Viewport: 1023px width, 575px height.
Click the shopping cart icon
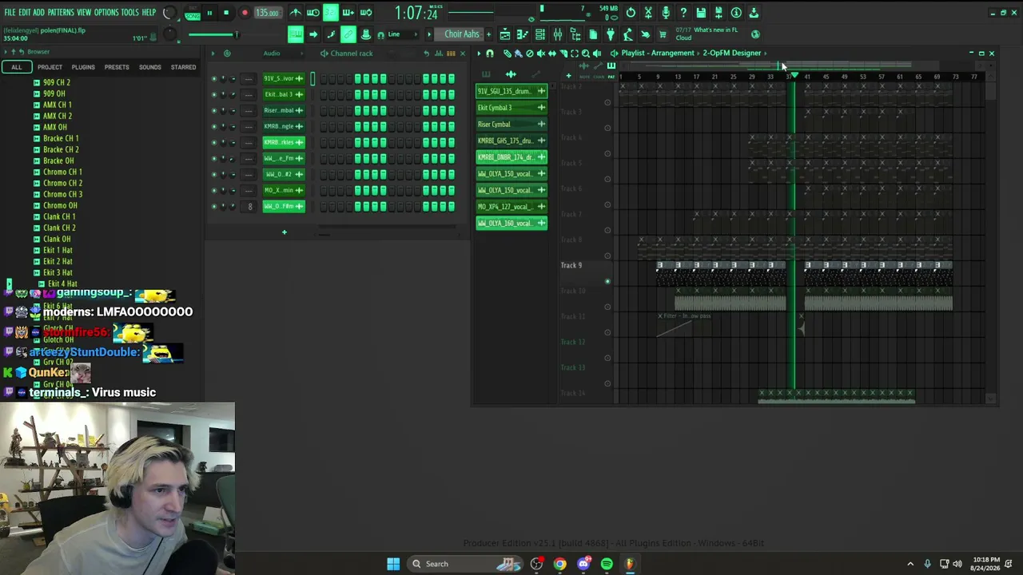point(663,34)
